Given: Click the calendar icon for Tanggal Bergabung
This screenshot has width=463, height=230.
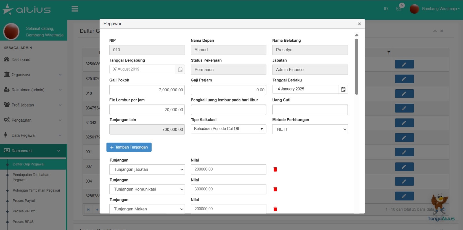Looking at the screenshot, I should click(x=180, y=69).
